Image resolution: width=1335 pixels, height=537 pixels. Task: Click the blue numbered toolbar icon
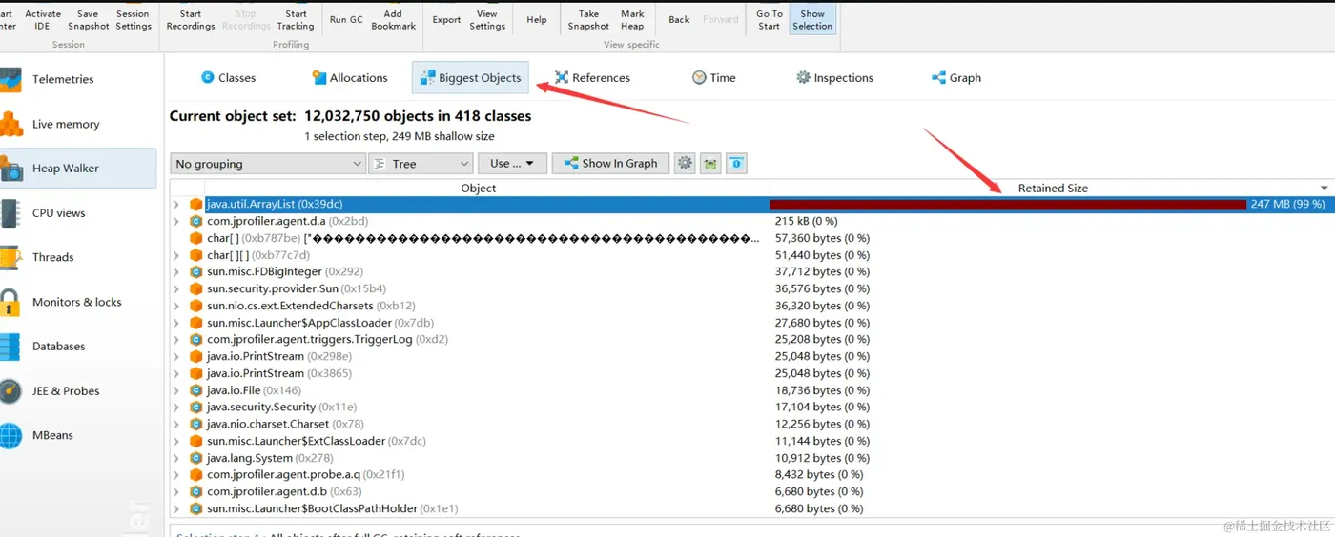point(736,164)
